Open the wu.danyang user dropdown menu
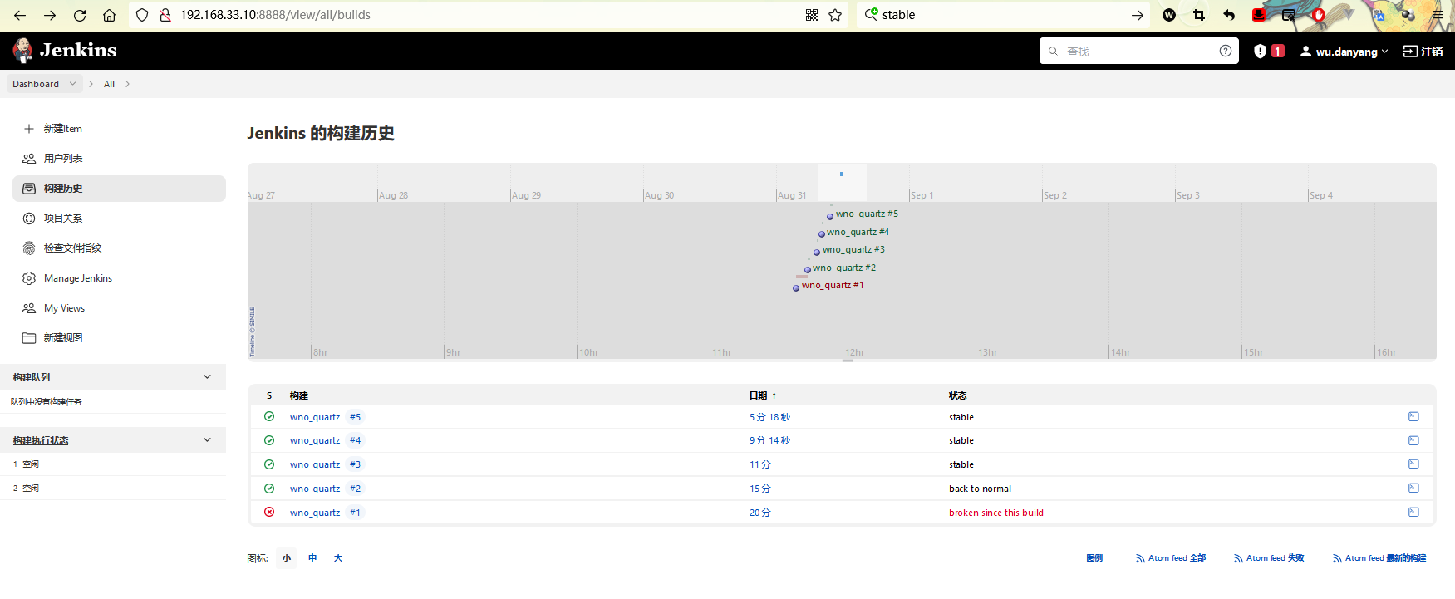This screenshot has width=1455, height=599. (x=1345, y=52)
